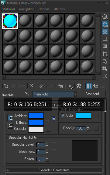
Task: Toggle the Ambient-Diffuse color lock button
Action: point(10,118)
